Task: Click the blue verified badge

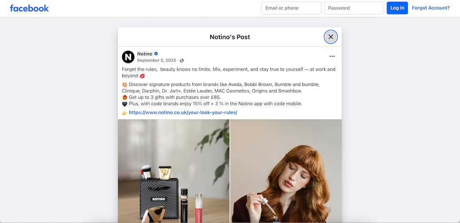Action: point(156,54)
